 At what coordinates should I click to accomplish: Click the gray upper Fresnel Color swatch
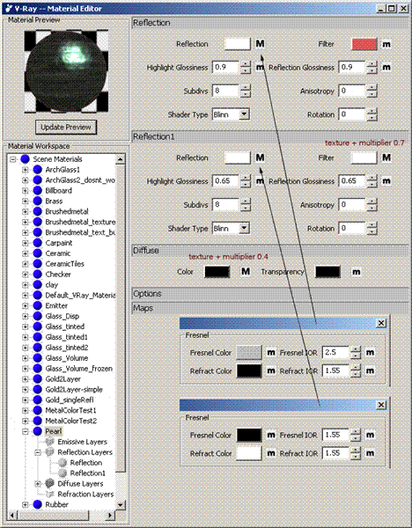pos(249,353)
